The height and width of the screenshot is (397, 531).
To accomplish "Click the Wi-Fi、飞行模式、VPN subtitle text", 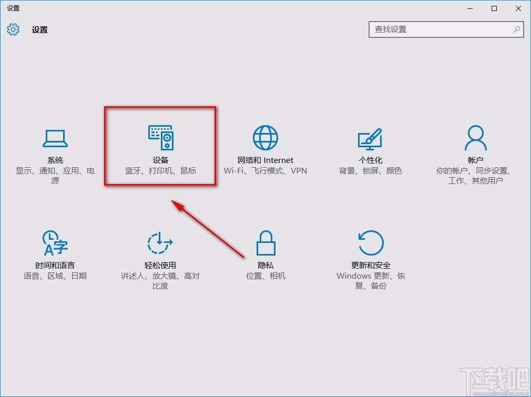I will [265, 171].
